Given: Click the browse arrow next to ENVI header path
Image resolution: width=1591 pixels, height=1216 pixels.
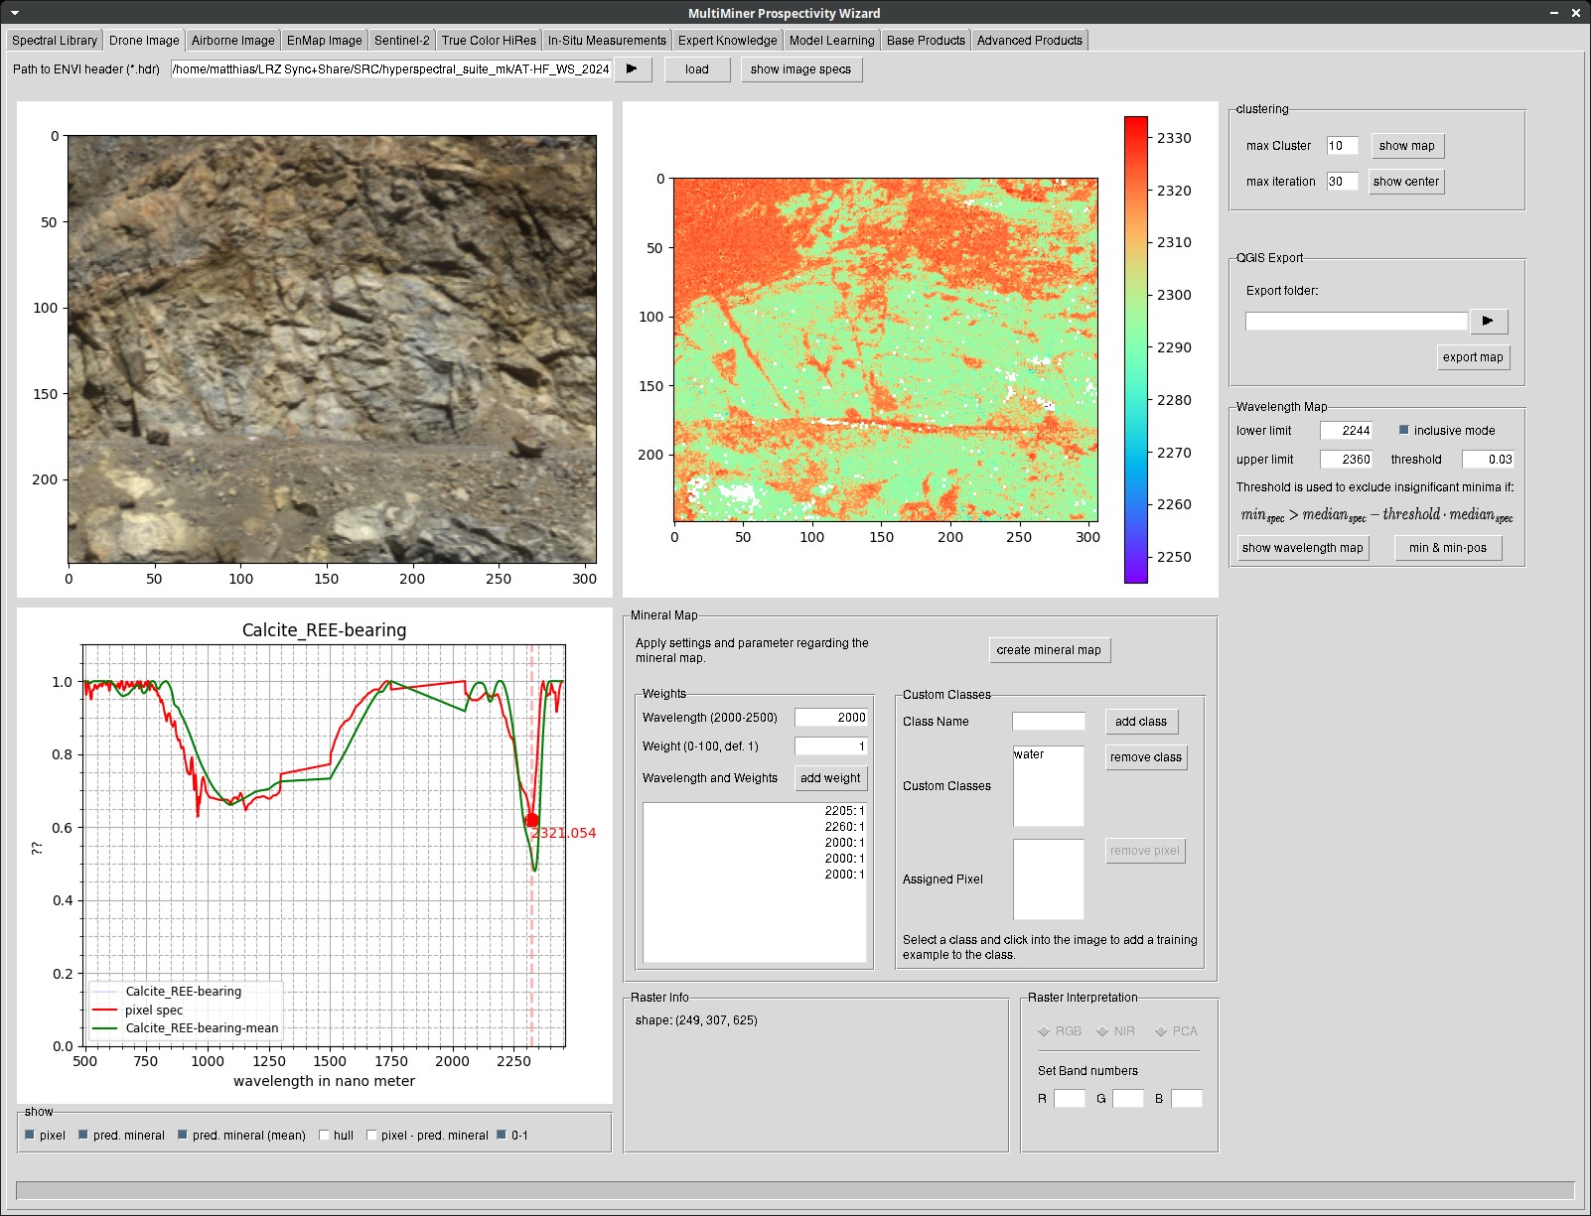Looking at the screenshot, I should (633, 69).
